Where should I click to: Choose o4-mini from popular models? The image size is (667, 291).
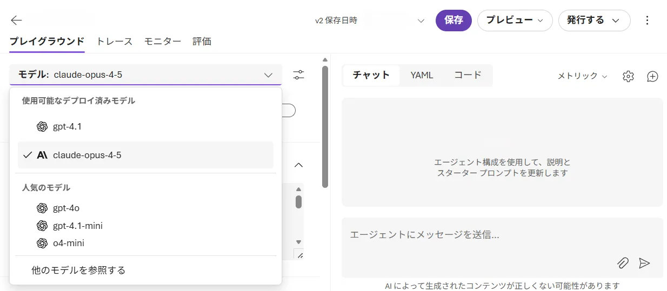coord(145,243)
